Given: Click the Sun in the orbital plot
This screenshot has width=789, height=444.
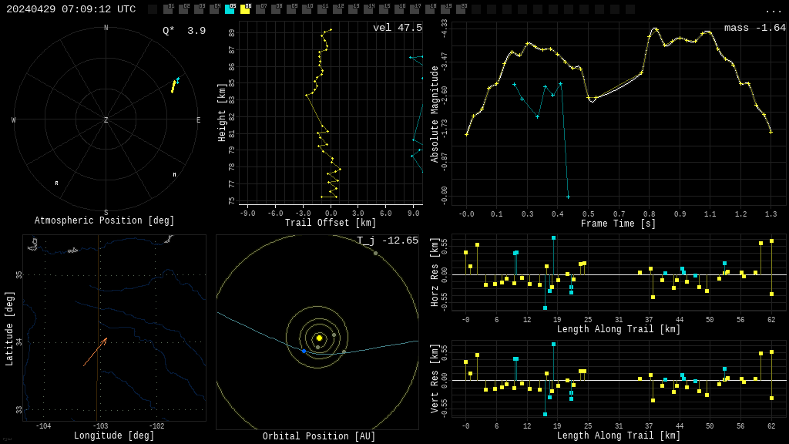Looking at the screenshot, I should (319, 338).
